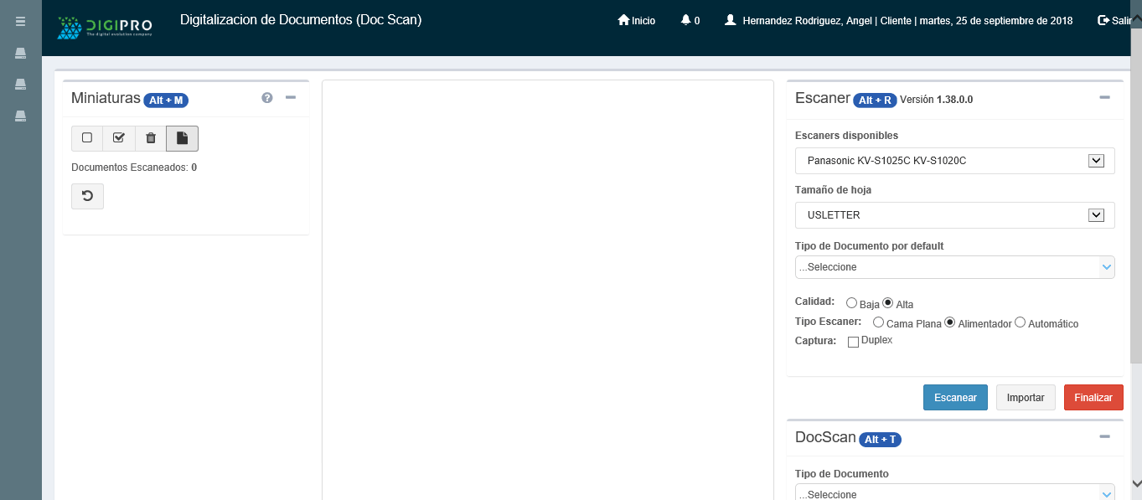Open the Miniaturas help question icon
Image resolution: width=1142 pixels, height=500 pixels.
(267, 98)
